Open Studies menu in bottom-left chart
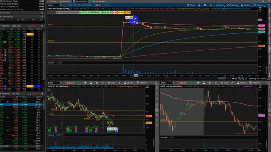Viewport: 271px width, 152px height. 129,83
